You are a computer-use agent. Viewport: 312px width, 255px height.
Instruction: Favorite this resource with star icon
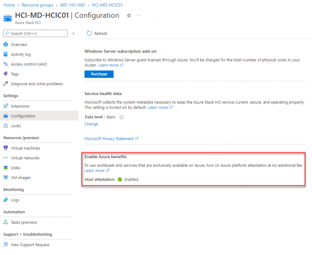click(129, 15)
